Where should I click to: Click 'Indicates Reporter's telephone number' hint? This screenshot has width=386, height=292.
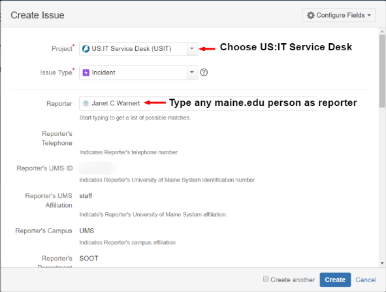(x=129, y=152)
